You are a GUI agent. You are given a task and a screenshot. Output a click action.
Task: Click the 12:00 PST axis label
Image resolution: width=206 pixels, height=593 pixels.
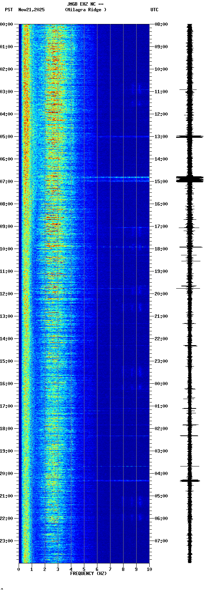tap(7, 294)
